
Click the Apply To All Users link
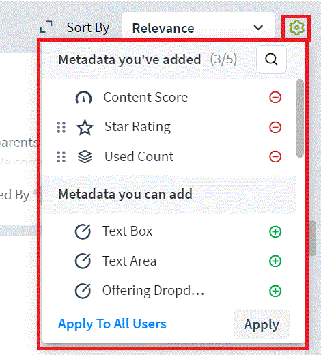[x=112, y=324]
